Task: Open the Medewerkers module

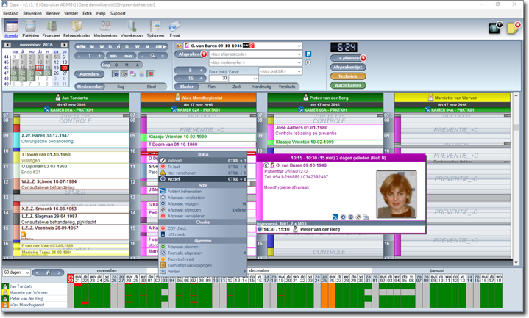Action: click(105, 29)
